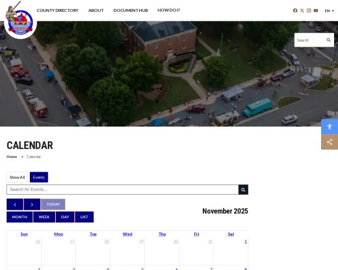Click the county seal logo
The image size is (338, 270).
(20, 20)
